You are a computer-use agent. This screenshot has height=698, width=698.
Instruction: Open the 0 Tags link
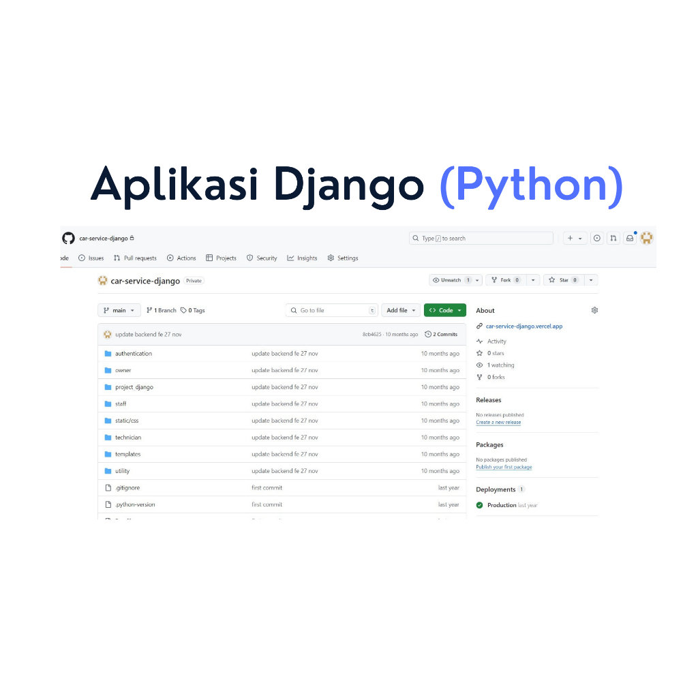pyautogui.click(x=193, y=310)
